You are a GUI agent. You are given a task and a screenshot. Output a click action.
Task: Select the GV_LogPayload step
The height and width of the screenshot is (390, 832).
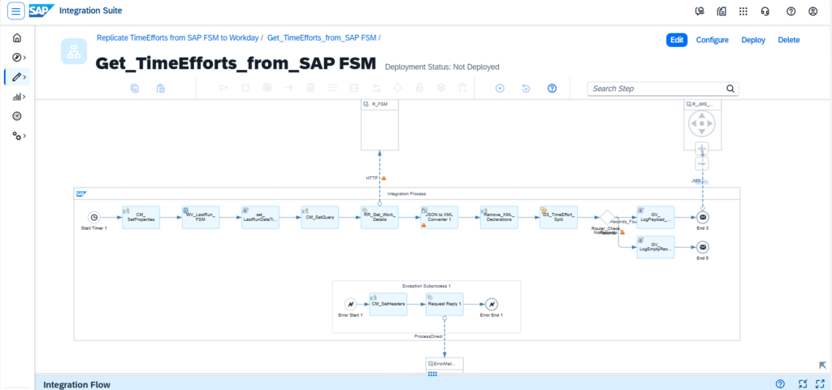coord(656,217)
